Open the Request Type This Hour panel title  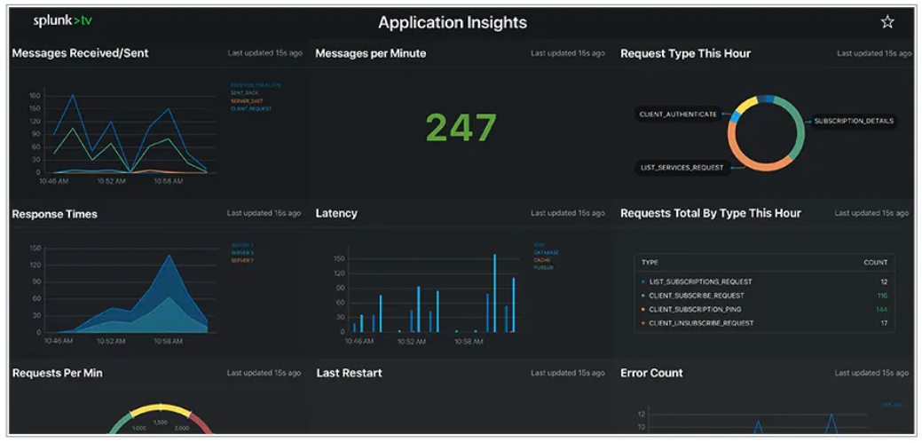(686, 53)
